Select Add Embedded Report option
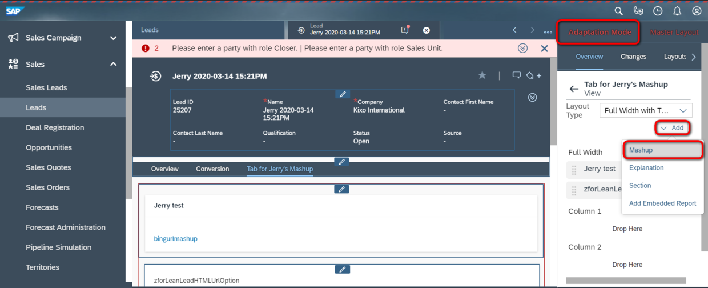Viewport: 708px width, 288px height. click(x=662, y=203)
